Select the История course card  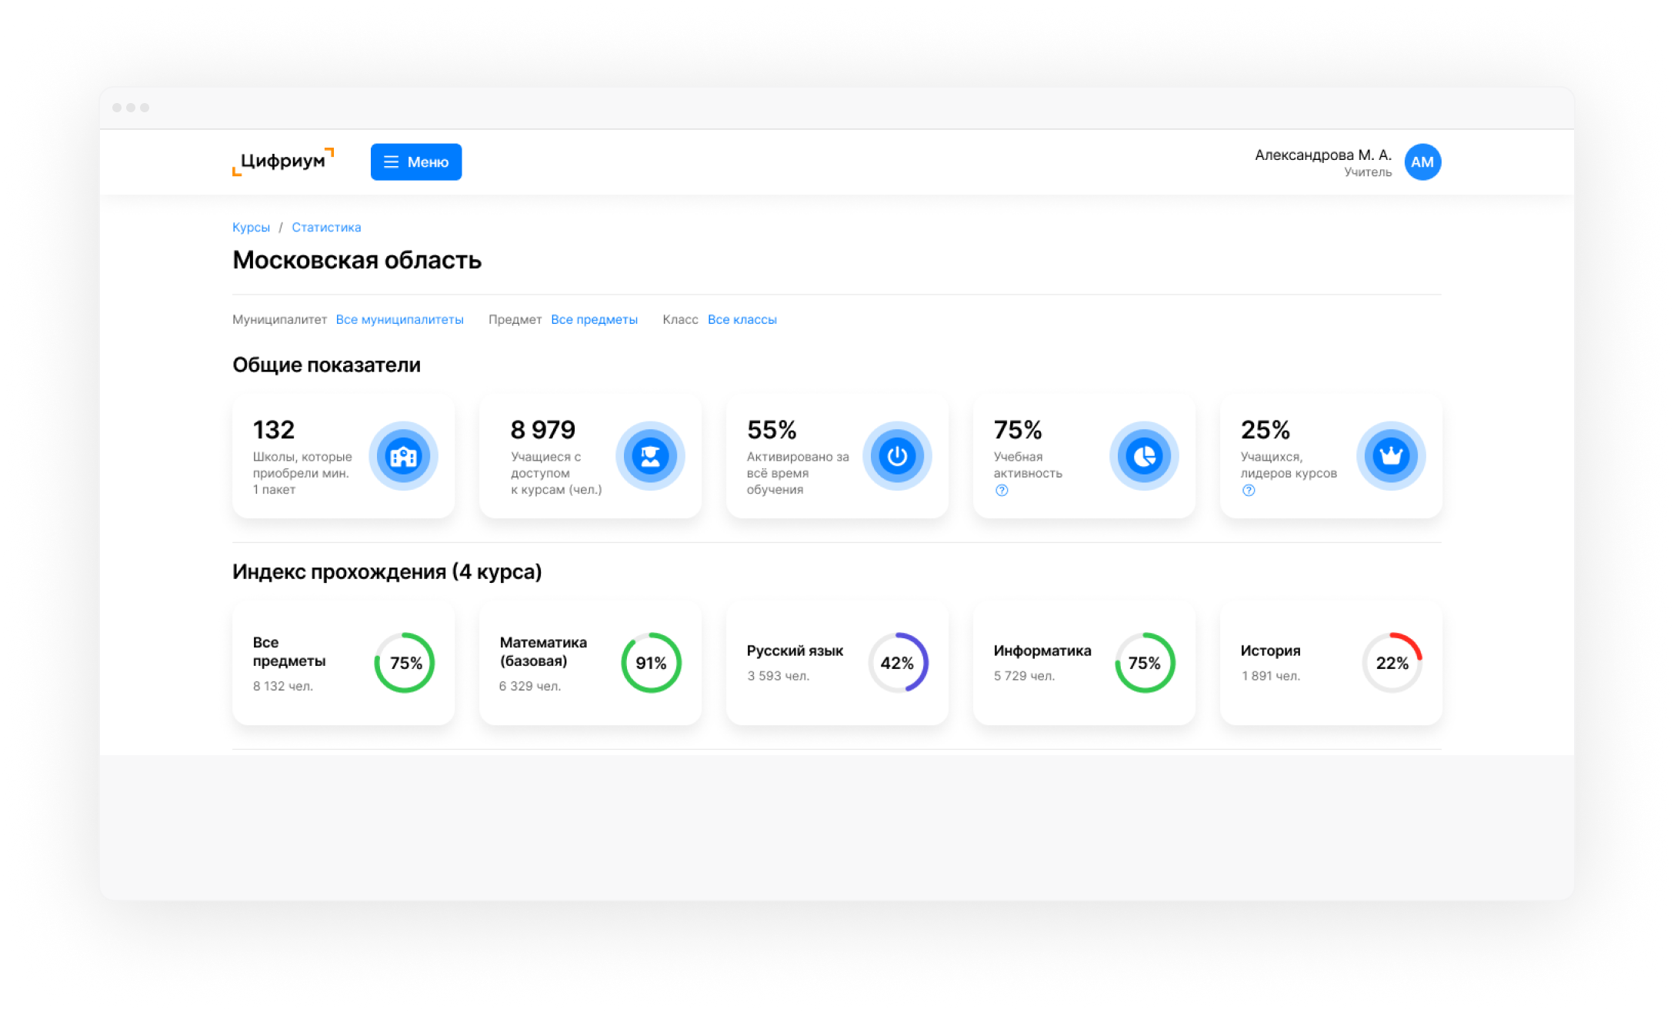[x=1330, y=663]
